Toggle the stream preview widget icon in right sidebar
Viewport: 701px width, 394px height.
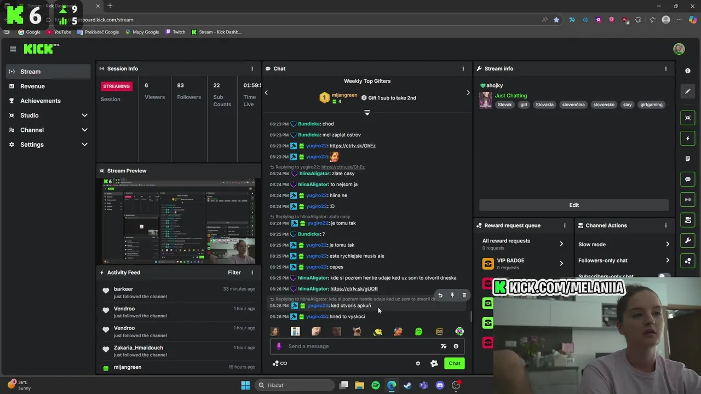(688, 118)
